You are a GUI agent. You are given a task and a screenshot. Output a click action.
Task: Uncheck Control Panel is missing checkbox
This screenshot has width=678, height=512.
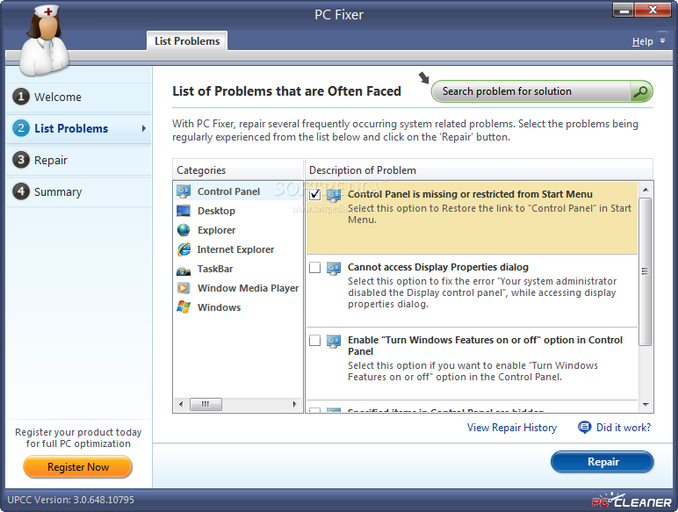(x=314, y=194)
